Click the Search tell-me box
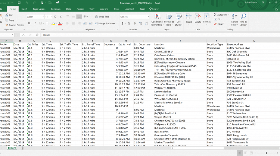 tap(154, 9)
